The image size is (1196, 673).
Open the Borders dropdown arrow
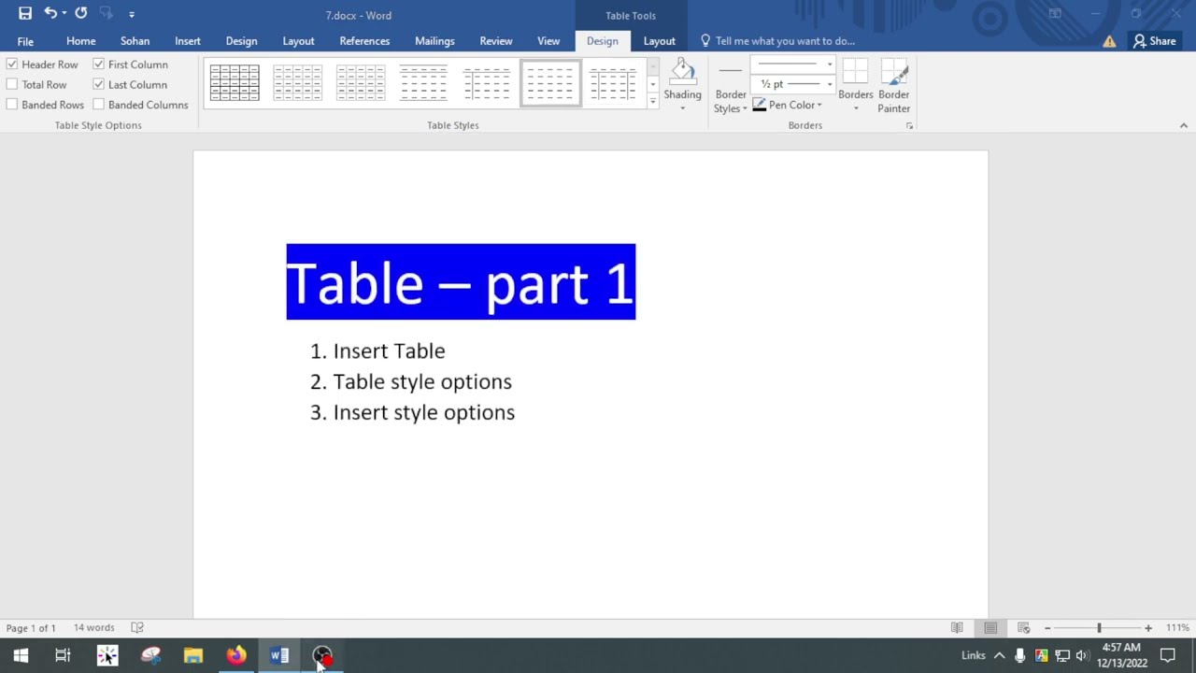[855, 108]
